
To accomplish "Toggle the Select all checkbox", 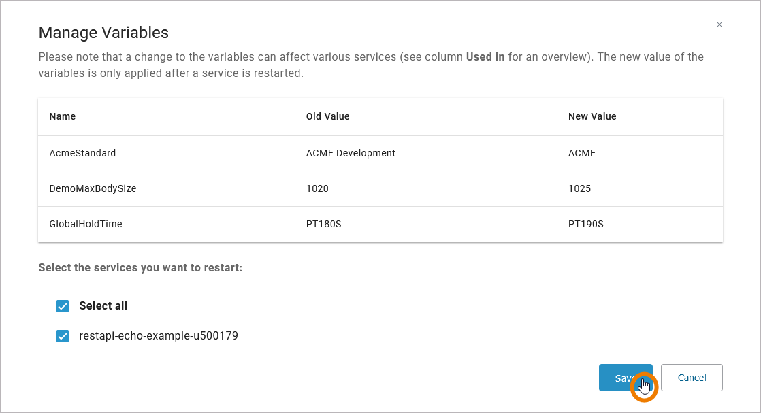I will (63, 306).
